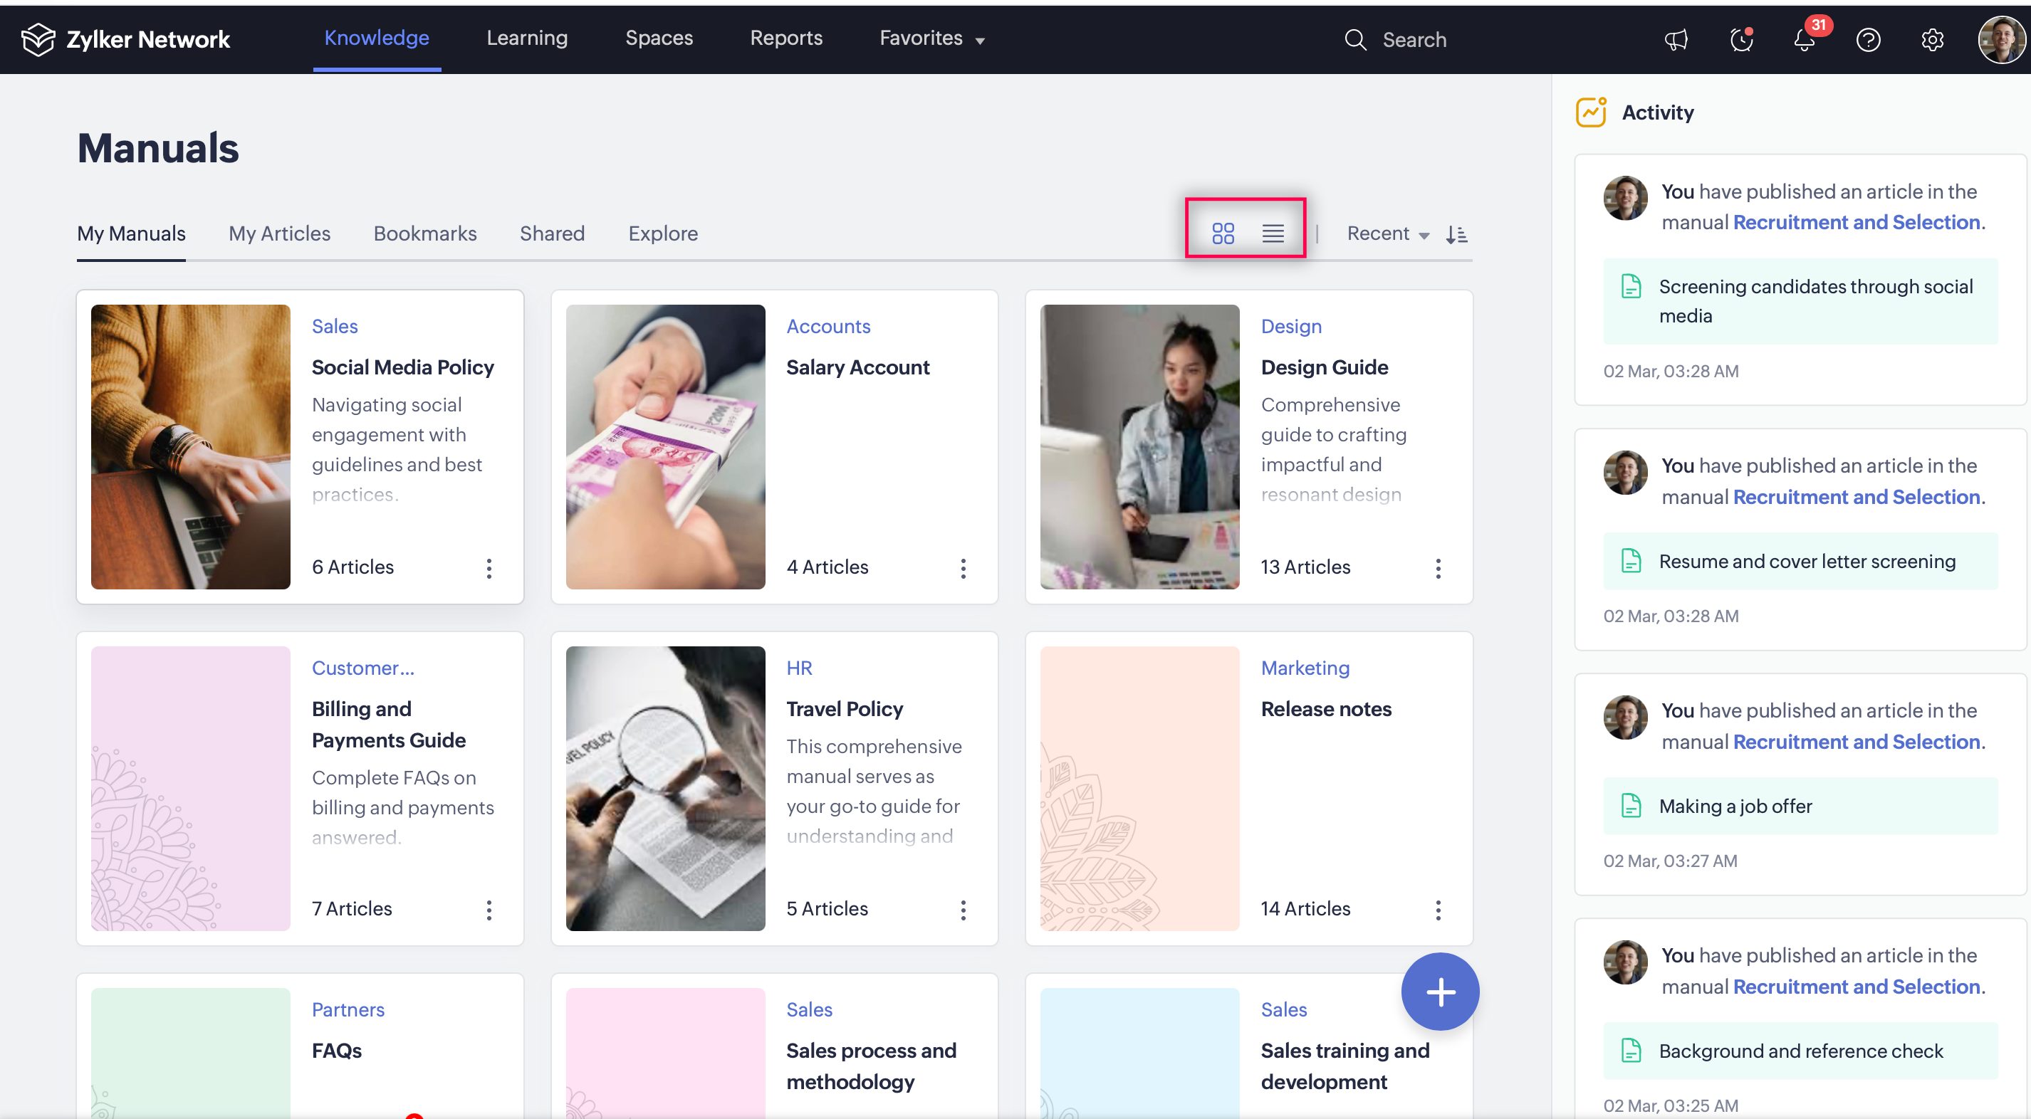Open the Recent sort dropdown
2031x1119 pixels.
point(1387,234)
